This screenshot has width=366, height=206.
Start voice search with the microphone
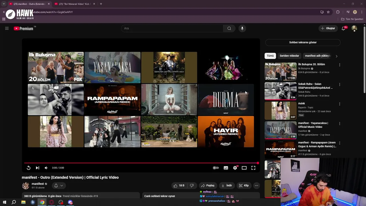pos(242,28)
